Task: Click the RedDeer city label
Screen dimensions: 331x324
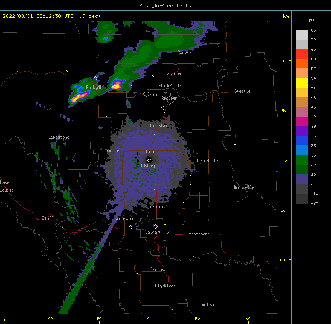Action: click(x=169, y=98)
